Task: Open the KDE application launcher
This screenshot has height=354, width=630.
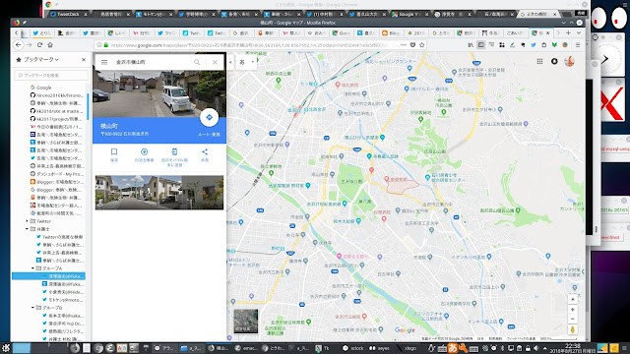Action: 5,347
